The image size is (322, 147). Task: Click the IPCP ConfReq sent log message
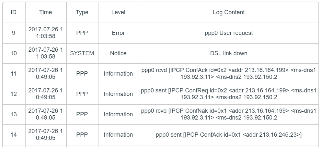229,94
